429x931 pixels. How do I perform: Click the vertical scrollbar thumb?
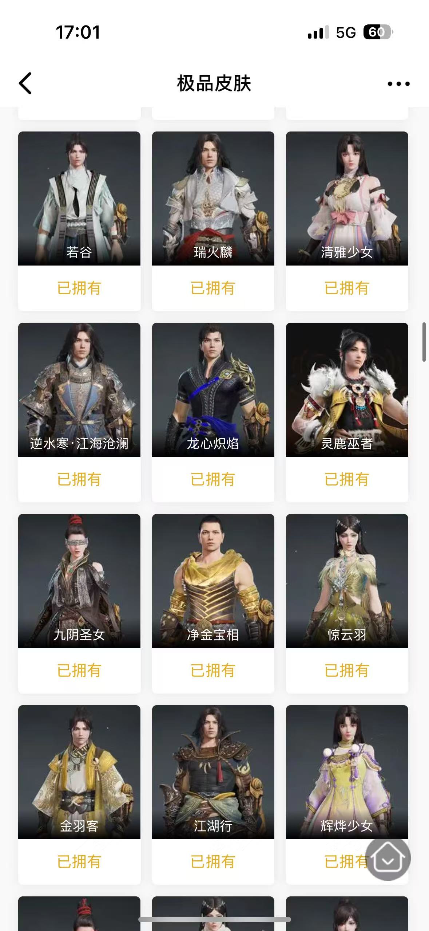tap(424, 342)
